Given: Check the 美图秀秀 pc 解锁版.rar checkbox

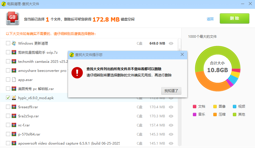Looking at the screenshot, I should pyautogui.click(x=8, y=89).
